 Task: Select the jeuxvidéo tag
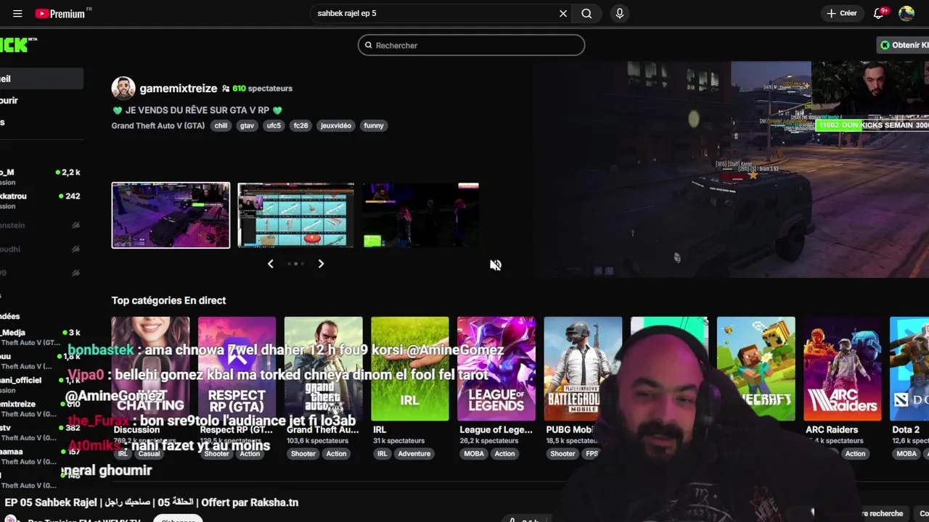[336, 125]
